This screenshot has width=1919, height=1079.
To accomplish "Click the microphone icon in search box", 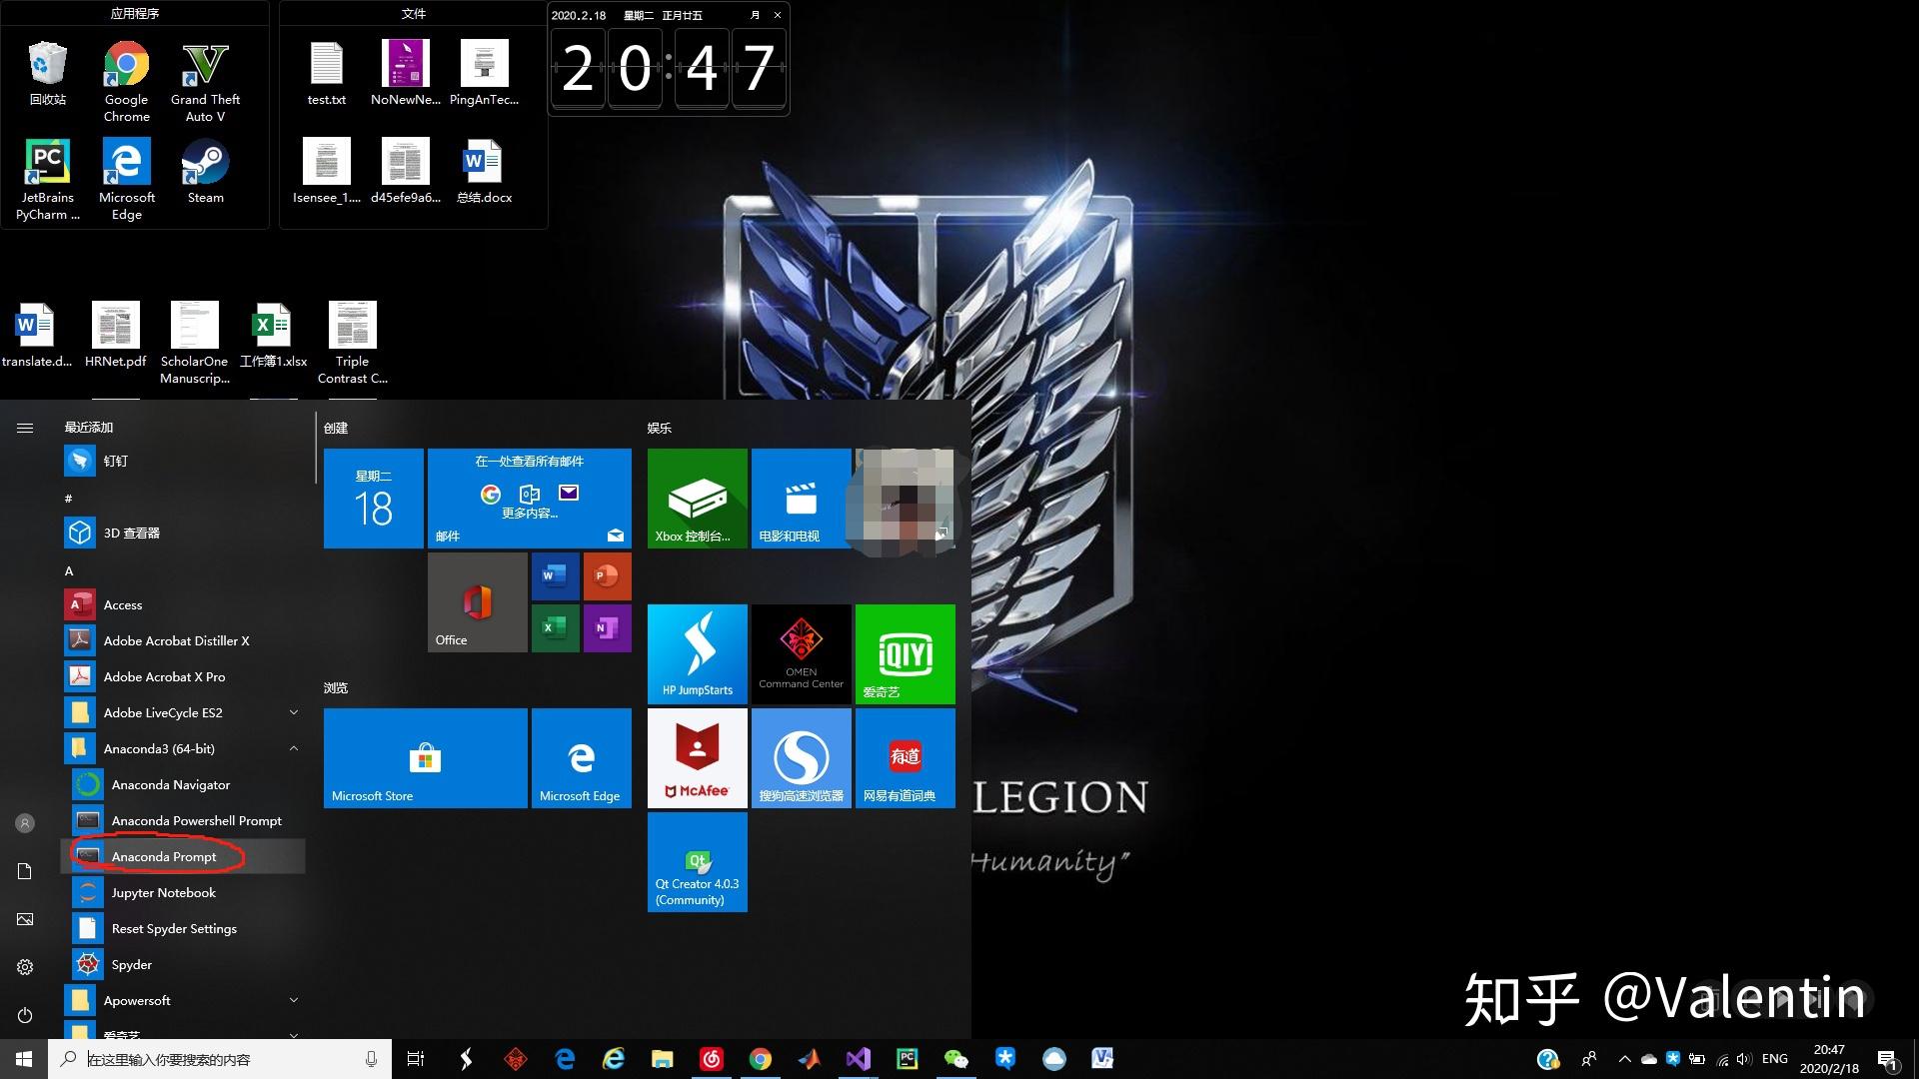I will point(371,1059).
